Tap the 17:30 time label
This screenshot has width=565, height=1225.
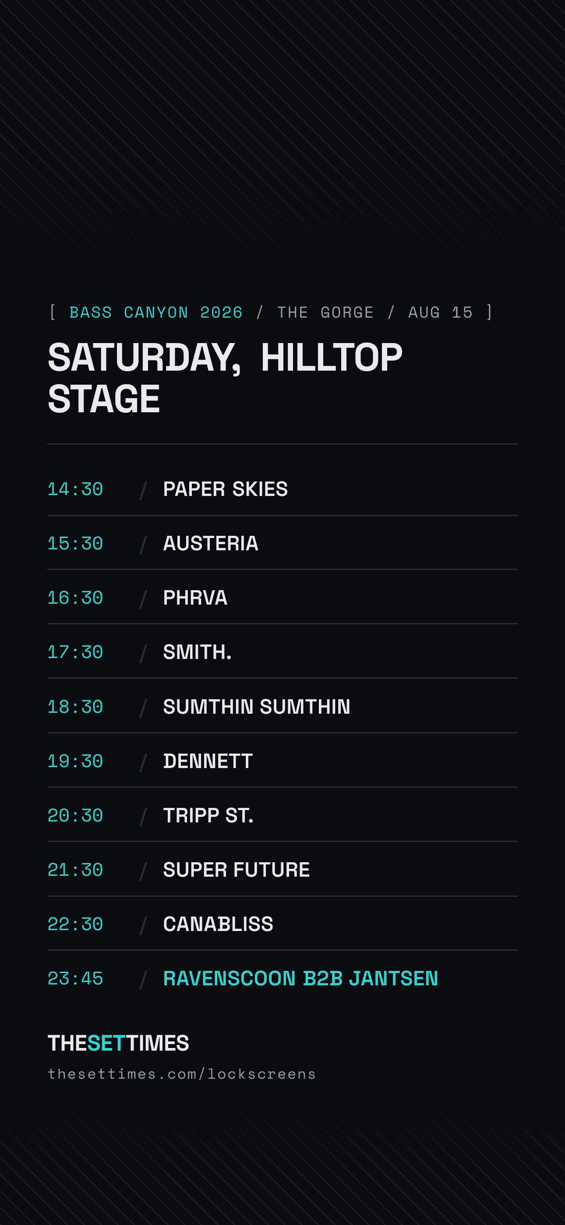click(75, 651)
